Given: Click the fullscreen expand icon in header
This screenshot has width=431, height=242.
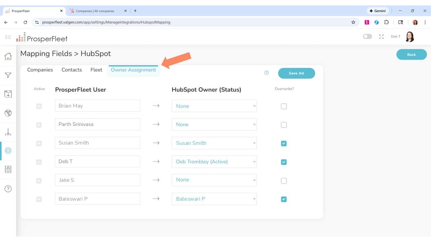Looking at the screenshot, I should [x=381, y=37].
